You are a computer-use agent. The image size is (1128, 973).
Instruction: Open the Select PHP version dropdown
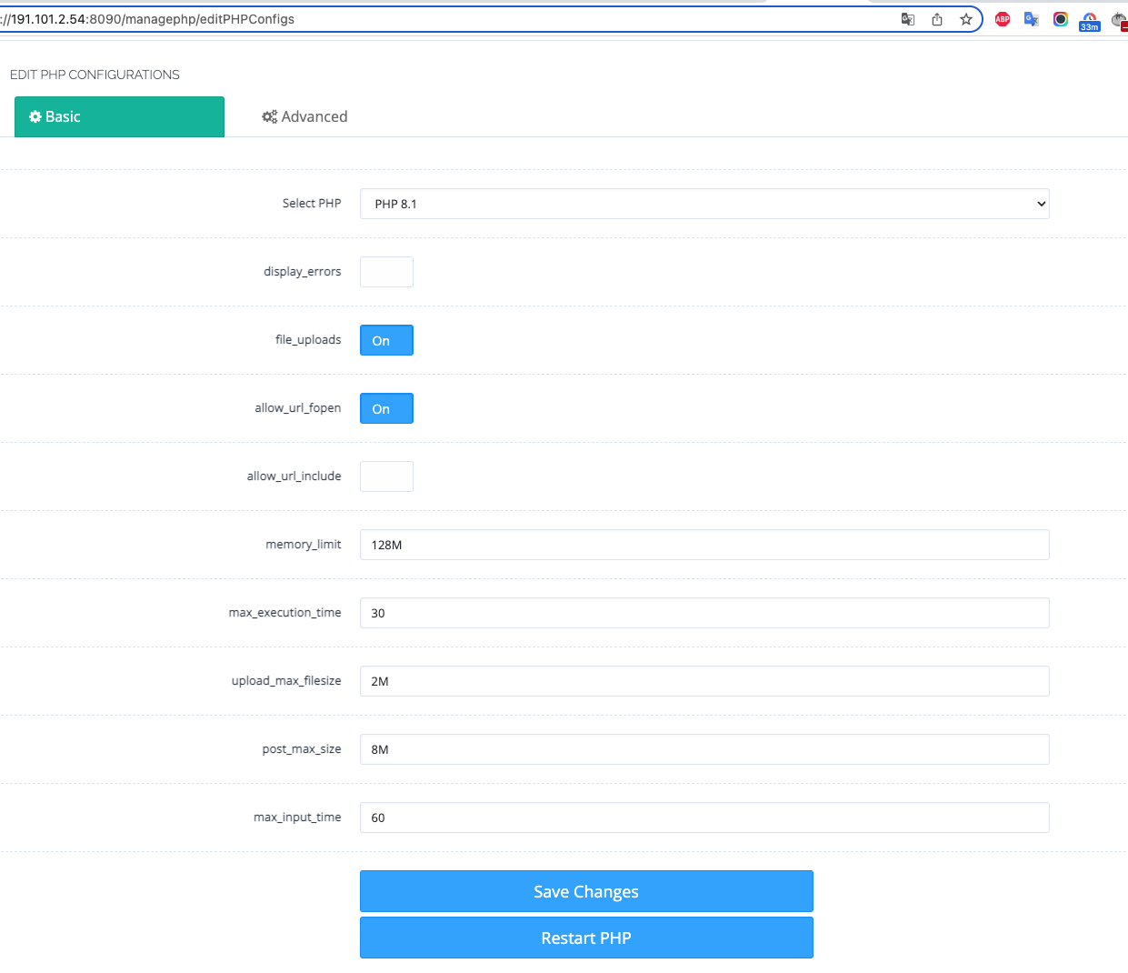click(x=704, y=204)
